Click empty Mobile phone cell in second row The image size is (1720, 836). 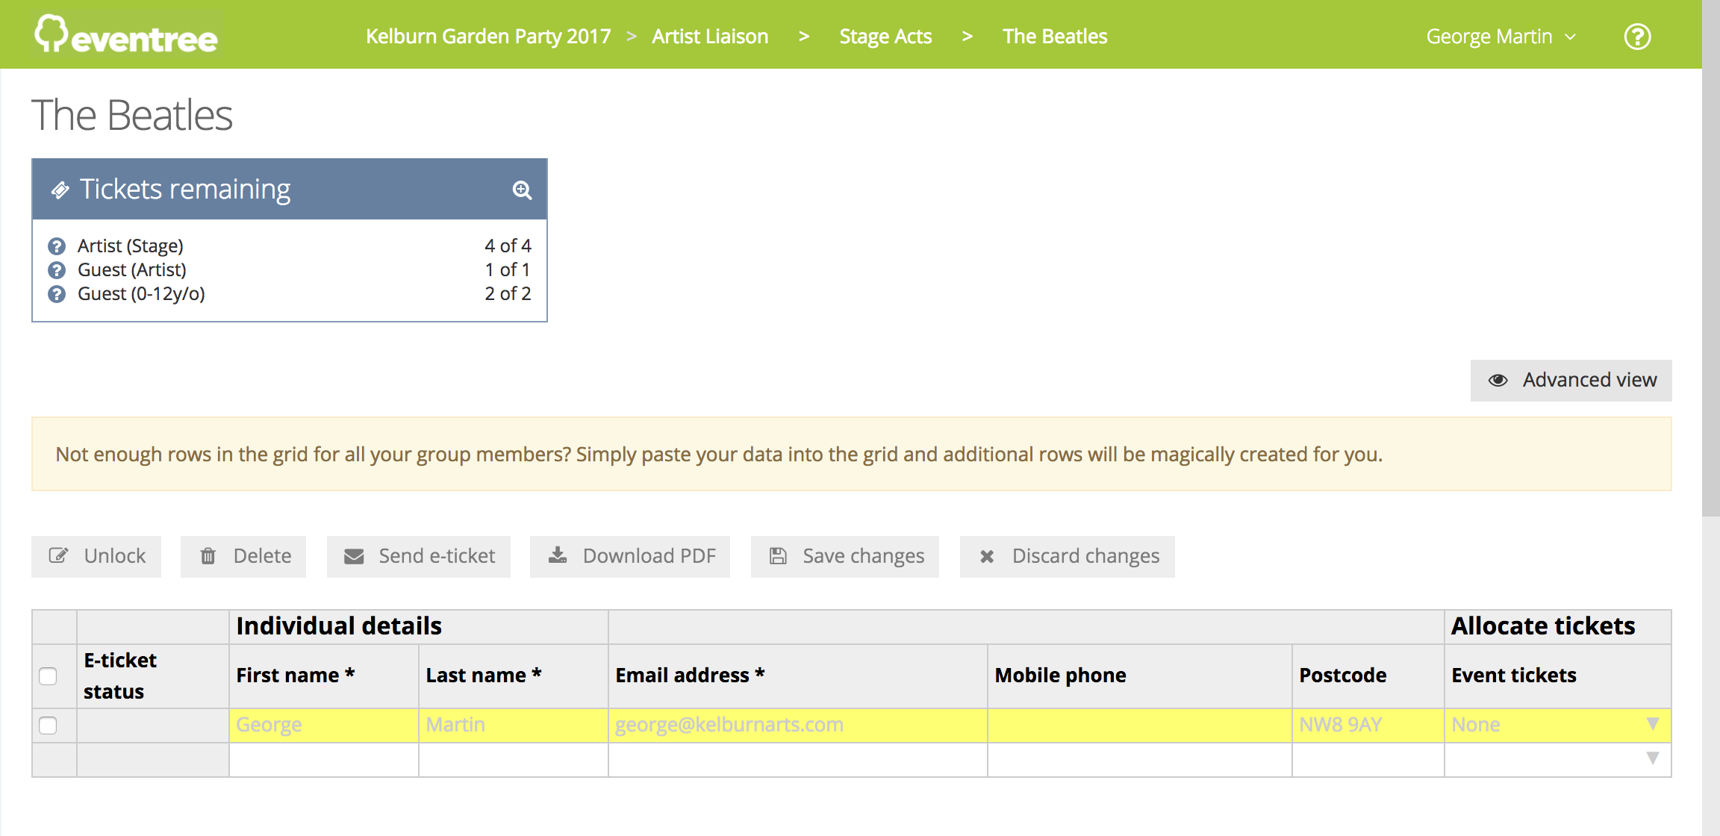[1140, 760]
